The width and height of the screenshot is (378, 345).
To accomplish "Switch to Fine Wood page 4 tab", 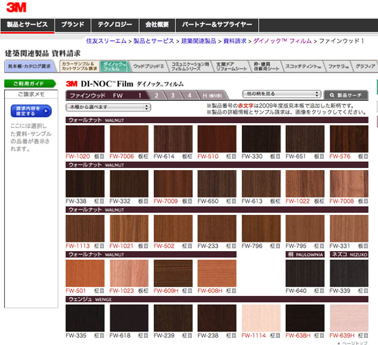I will (190, 95).
